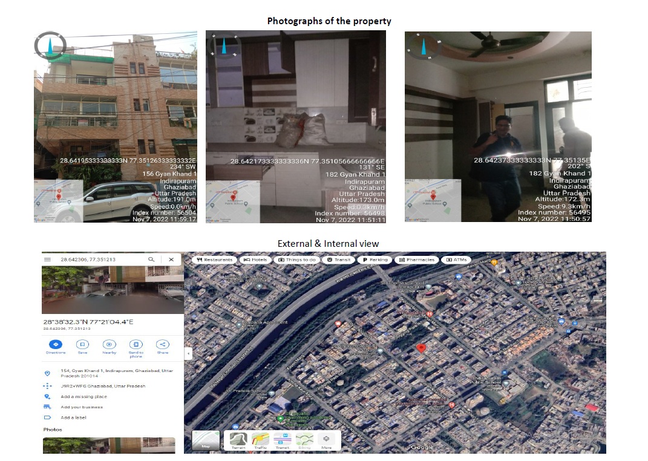Screen dimensions: 648x461
Task: Select the Pharmacies category chip
Action: [416, 260]
